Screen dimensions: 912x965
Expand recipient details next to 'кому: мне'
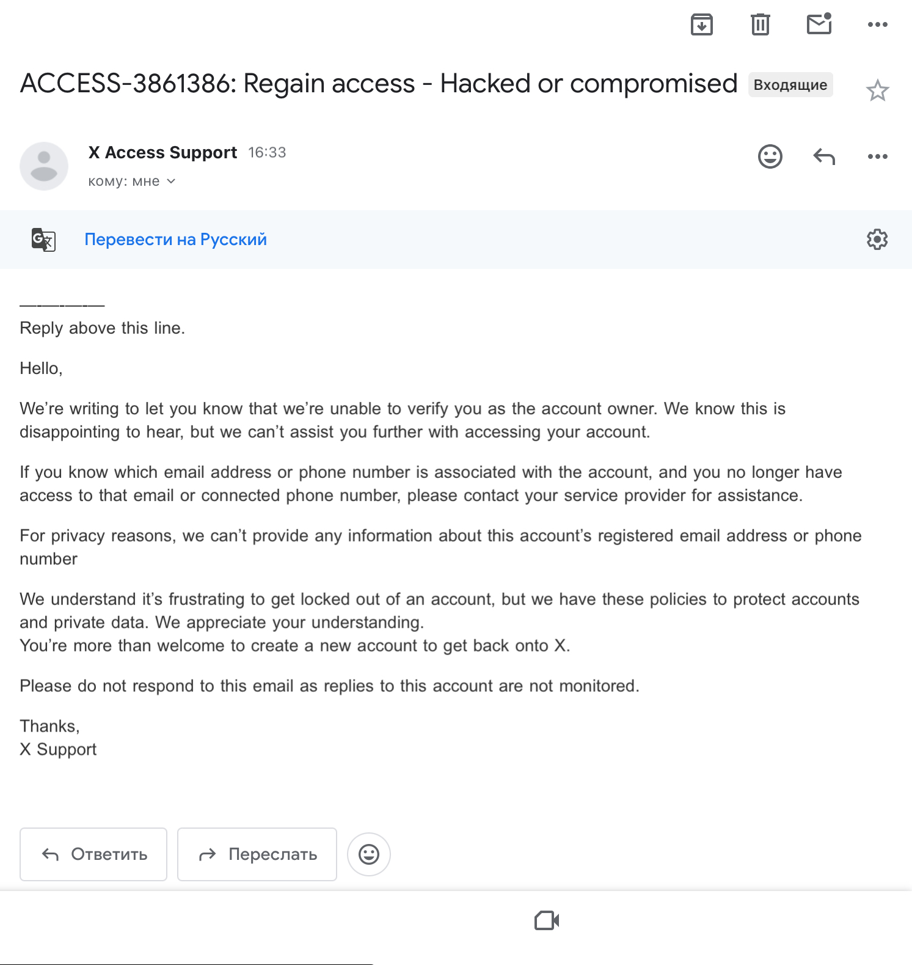(x=171, y=182)
